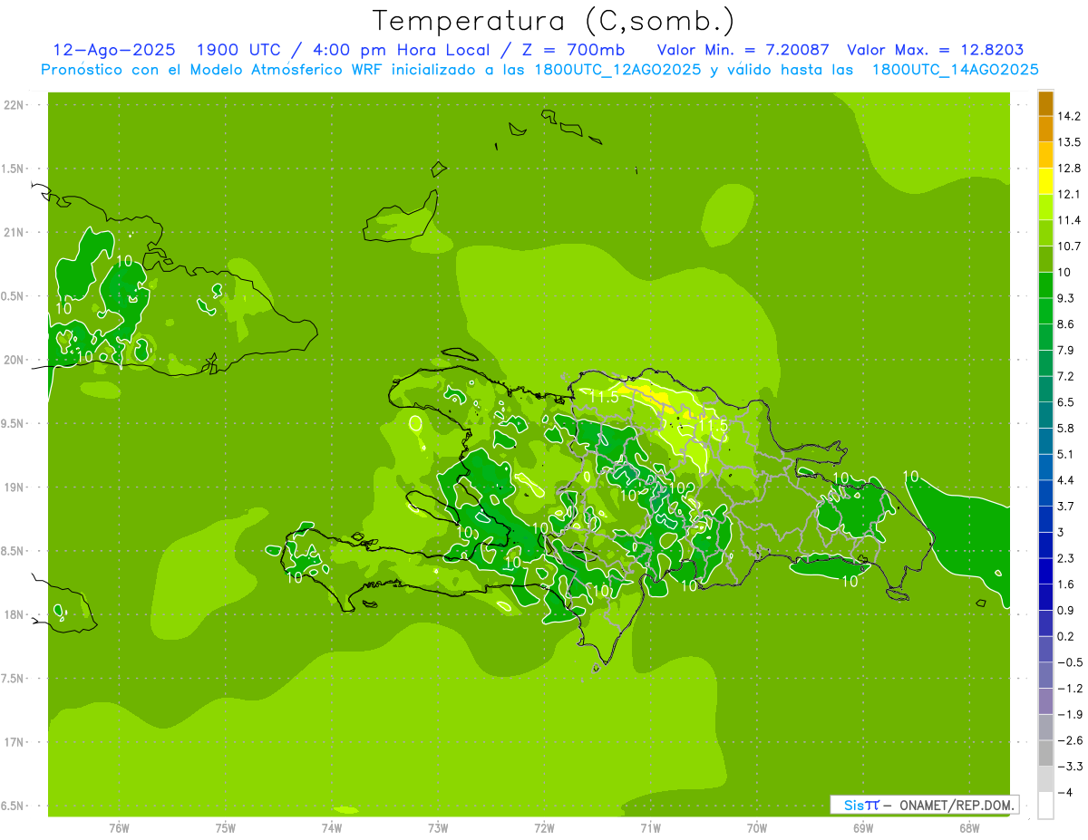This screenshot has width=1088, height=840.
Task: Click the -2.6 colorbar label
Action: click(x=1069, y=740)
